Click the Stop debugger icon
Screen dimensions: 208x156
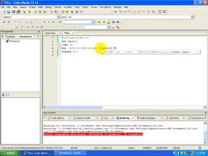point(153,12)
